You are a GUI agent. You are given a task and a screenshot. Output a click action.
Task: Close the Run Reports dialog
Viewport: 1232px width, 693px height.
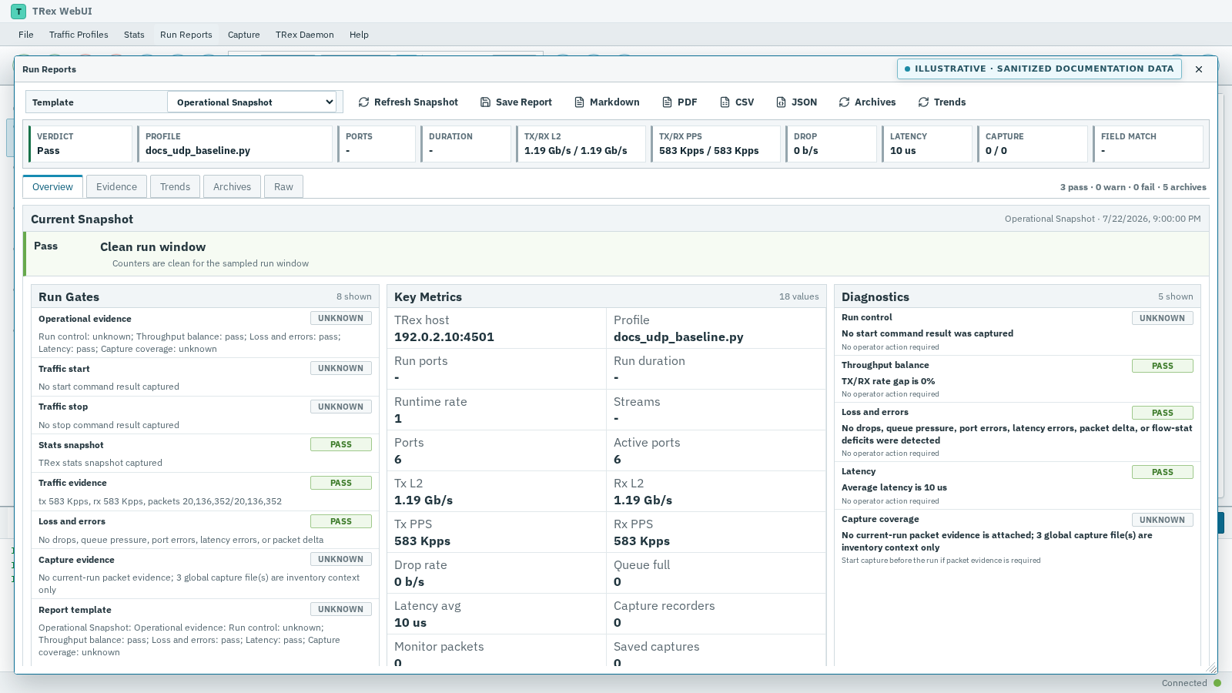click(x=1199, y=69)
